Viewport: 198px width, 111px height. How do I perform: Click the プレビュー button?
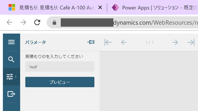tap(60, 82)
